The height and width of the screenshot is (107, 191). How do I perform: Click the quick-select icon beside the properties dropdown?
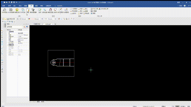(24, 27)
